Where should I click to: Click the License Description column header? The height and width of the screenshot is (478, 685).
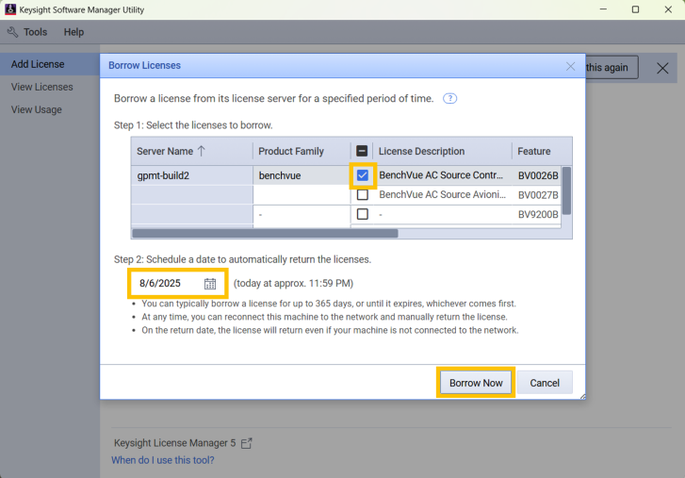pyautogui.click(x=442, y=151)
